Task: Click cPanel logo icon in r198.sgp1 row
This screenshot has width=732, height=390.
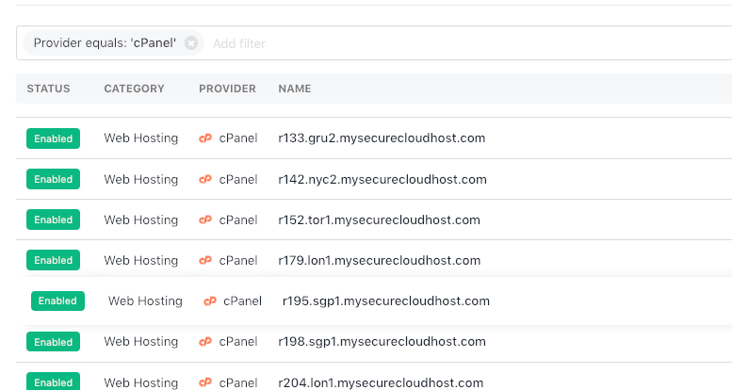Action: pos(205,342)
